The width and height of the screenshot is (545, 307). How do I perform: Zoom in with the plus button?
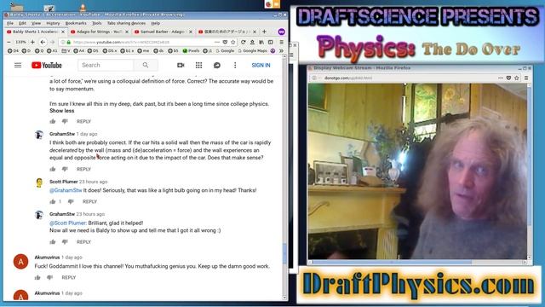coord(32,42)
